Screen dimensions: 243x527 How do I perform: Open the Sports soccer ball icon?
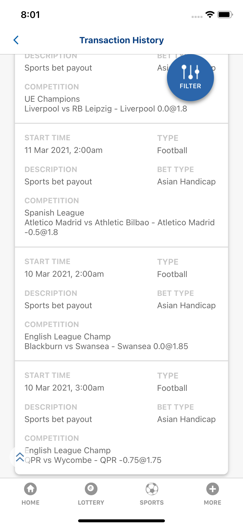pos(152,489)
